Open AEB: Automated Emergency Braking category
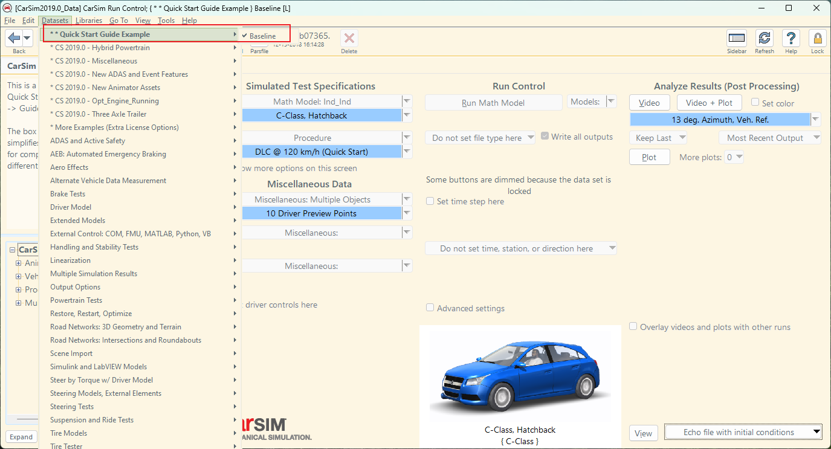The image size is (831, 449). click(x=140, y=154)
